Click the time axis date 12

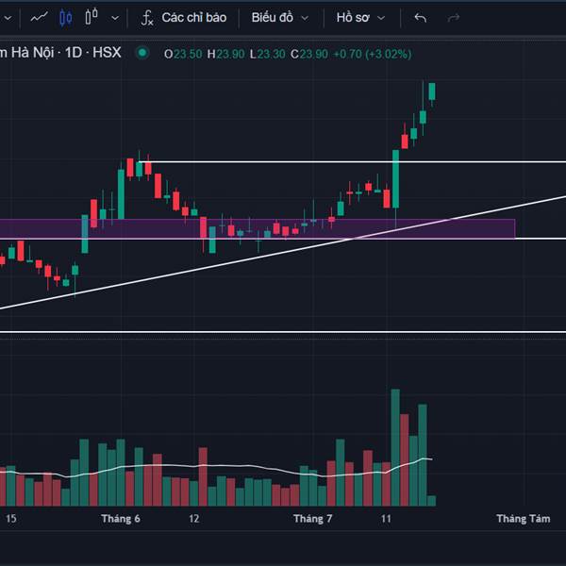(193, 519)
